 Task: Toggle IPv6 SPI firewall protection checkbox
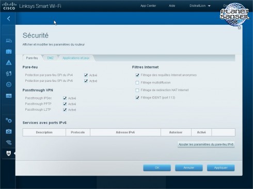(x=86, y=81)
